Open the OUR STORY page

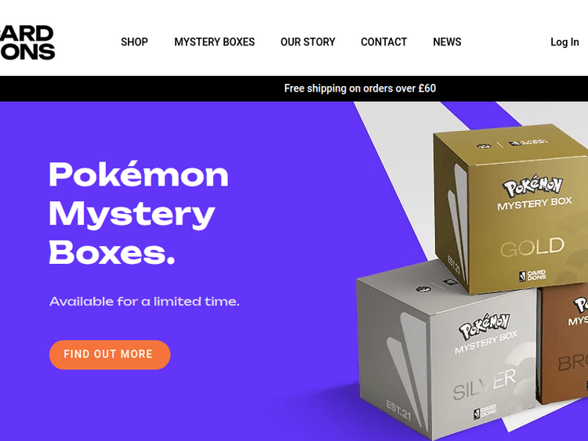[x=308, y=42]
